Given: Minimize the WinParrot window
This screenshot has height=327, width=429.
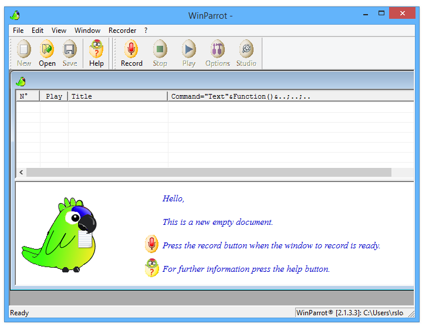Looking at the screenshot, I should (x=366, y=14).
